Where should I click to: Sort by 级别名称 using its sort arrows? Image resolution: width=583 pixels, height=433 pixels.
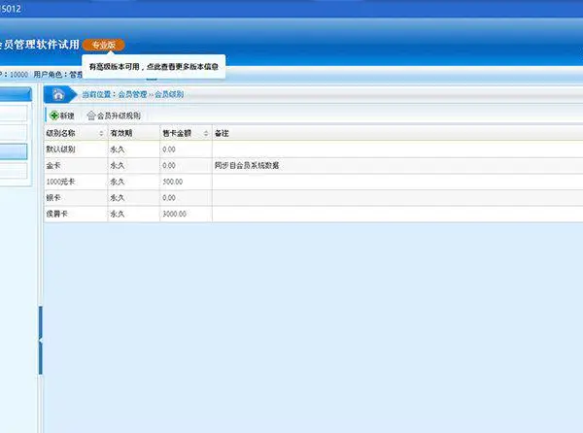pos(101,133)
